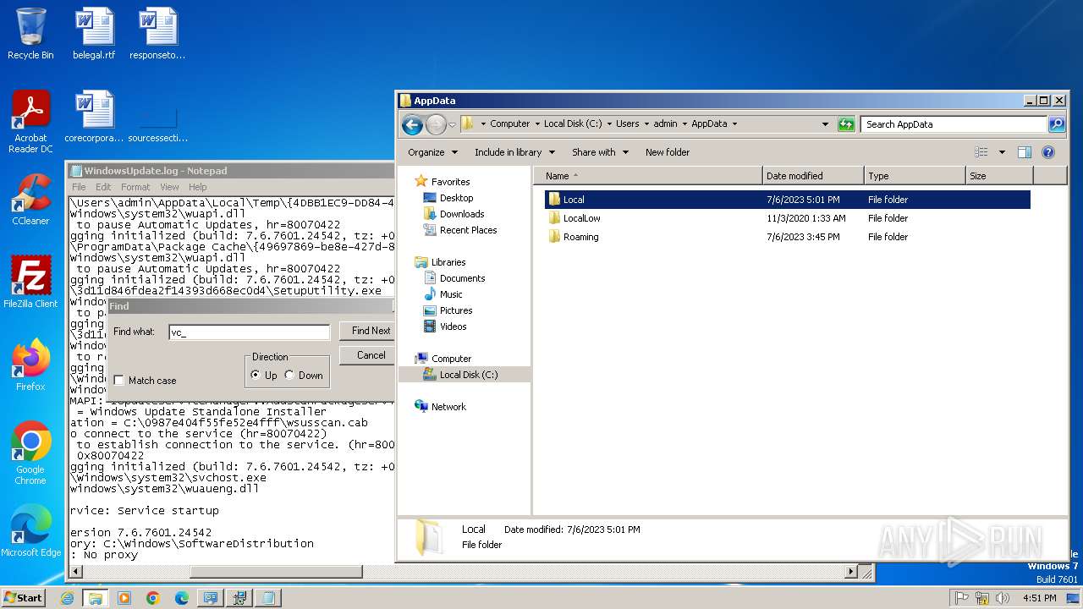Open belegal.rtf desktop document icon
Viewport: 1083px width, 609px height.
click(94, 34)
